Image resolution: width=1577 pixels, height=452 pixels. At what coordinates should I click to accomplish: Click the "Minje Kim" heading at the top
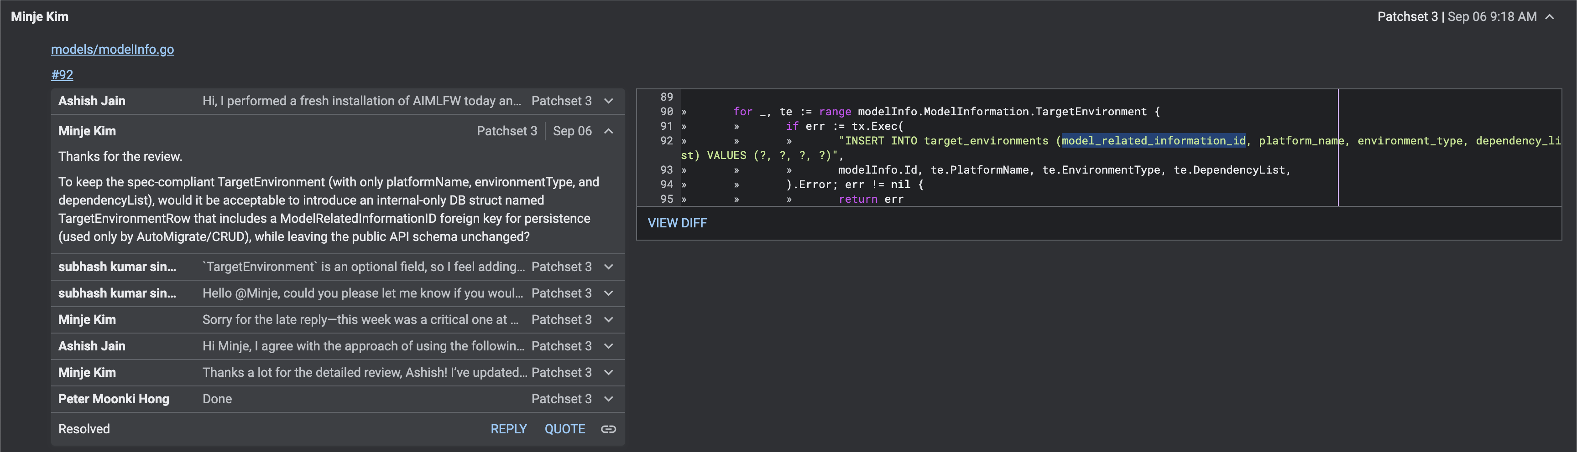(40, 16)
